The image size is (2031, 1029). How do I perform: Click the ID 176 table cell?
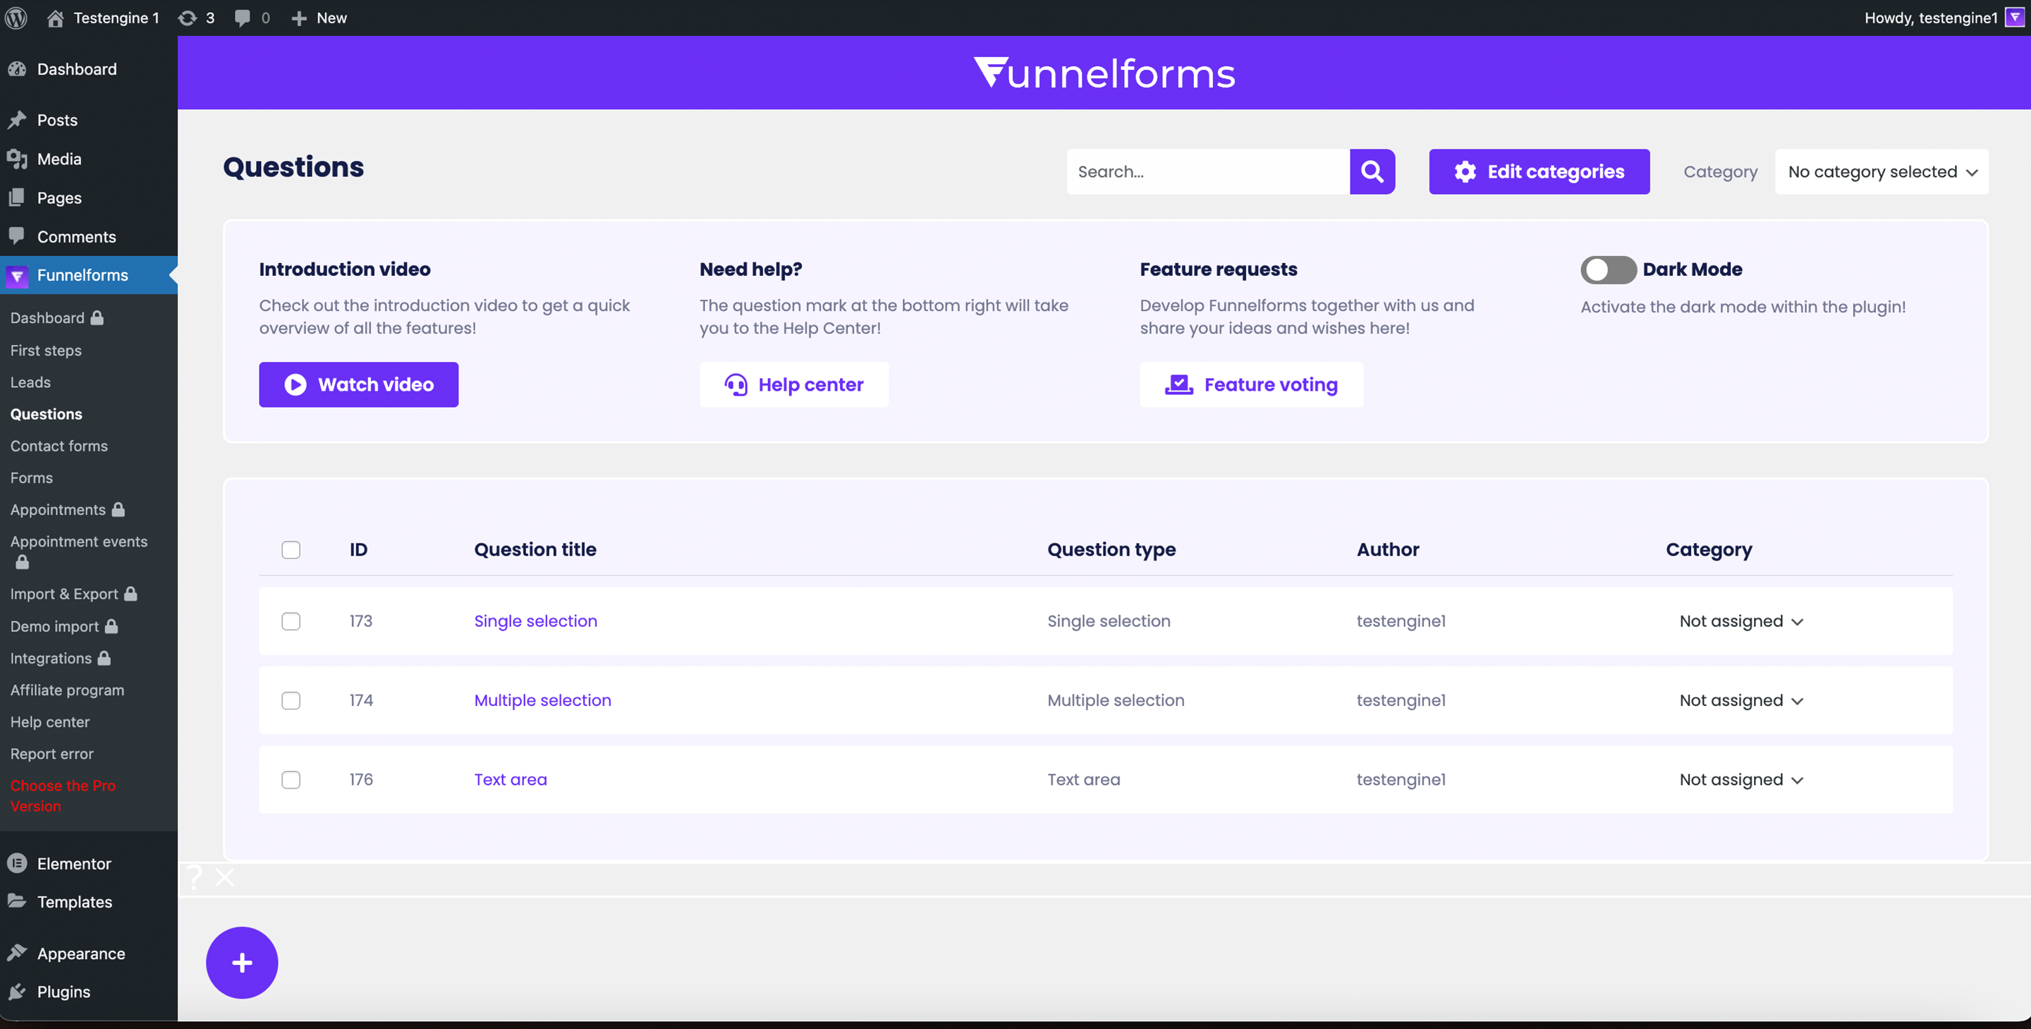click(361, 780)
